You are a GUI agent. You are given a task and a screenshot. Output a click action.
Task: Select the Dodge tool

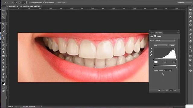[x=3, y=56]
